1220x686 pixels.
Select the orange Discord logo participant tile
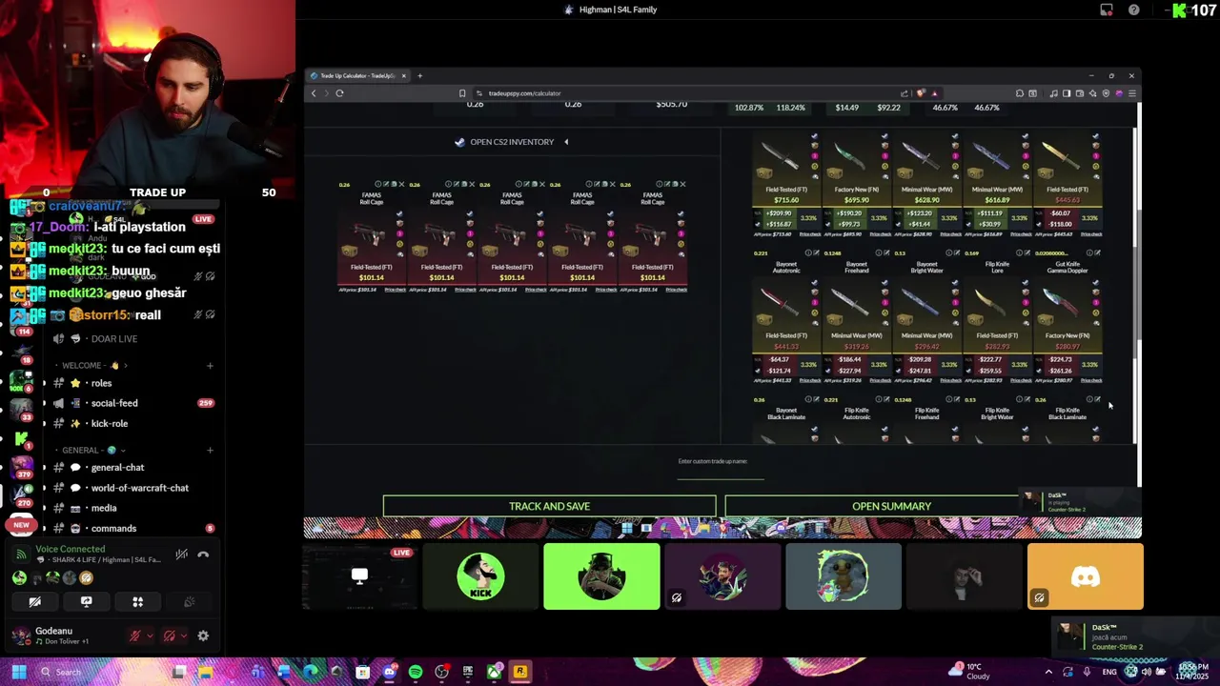click(1085, 576)
